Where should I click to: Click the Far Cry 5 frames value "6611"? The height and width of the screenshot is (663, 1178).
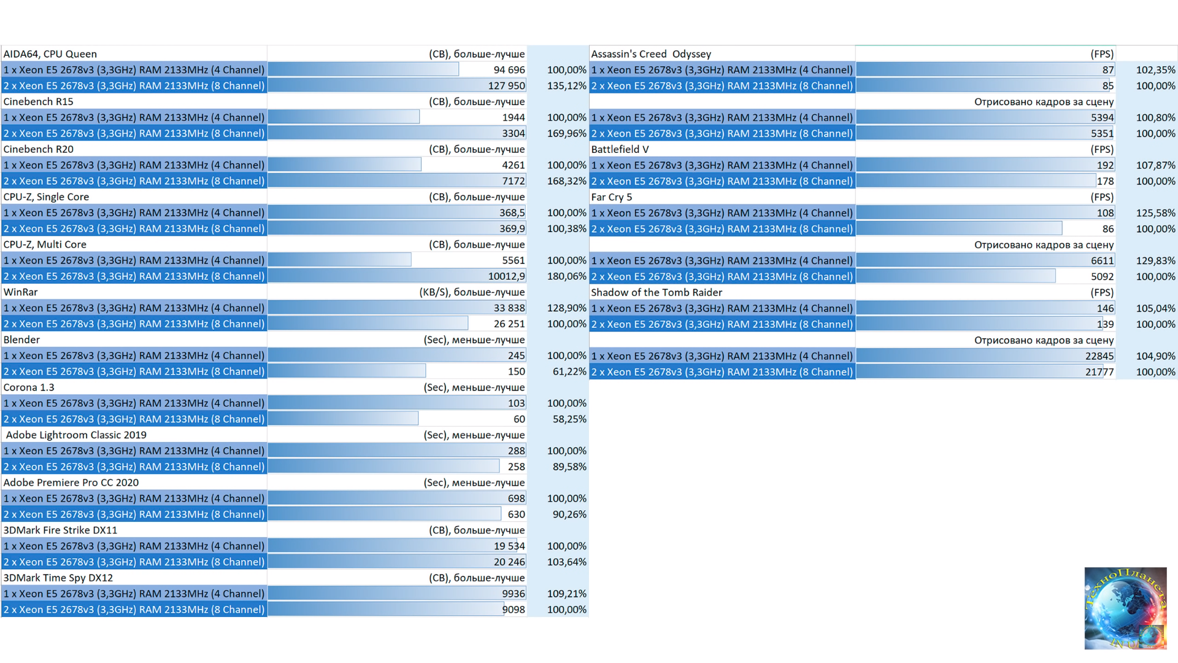[x=1103, y=261]
